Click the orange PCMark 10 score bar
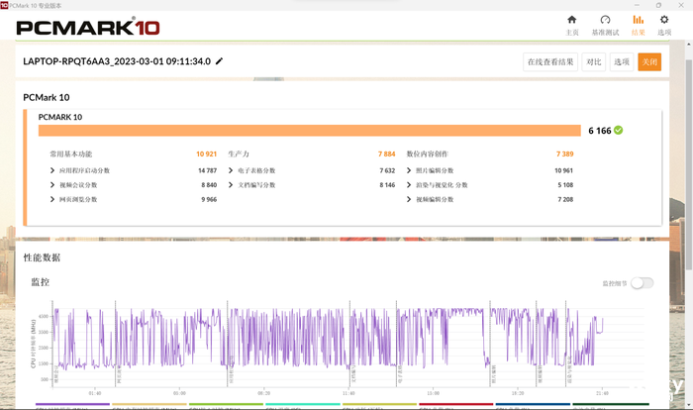Image resolution: width=693 pixels, height=410 pixels. (x=309, y=130)
